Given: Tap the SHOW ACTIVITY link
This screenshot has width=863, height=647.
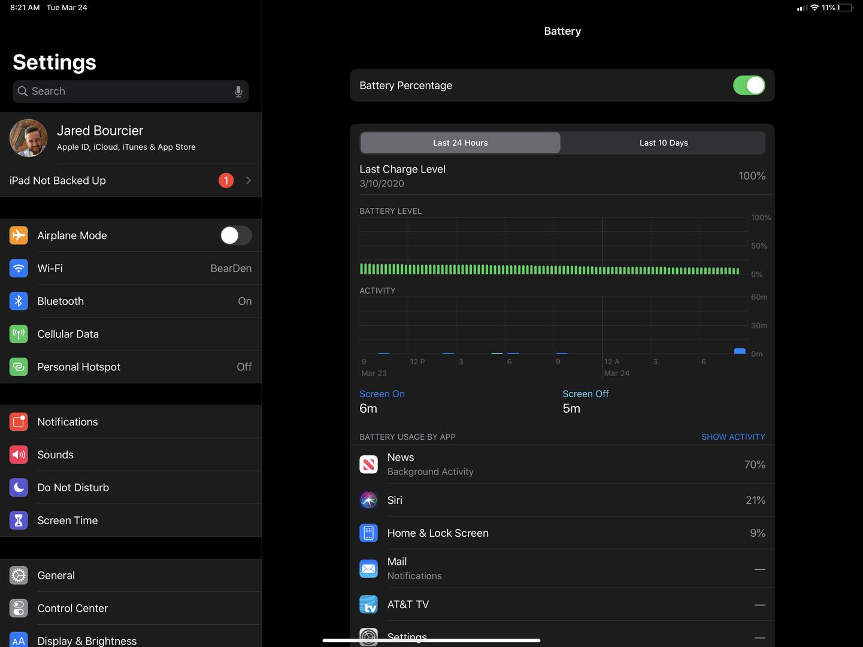Looking at the screenshot, I should coord(733,437).
